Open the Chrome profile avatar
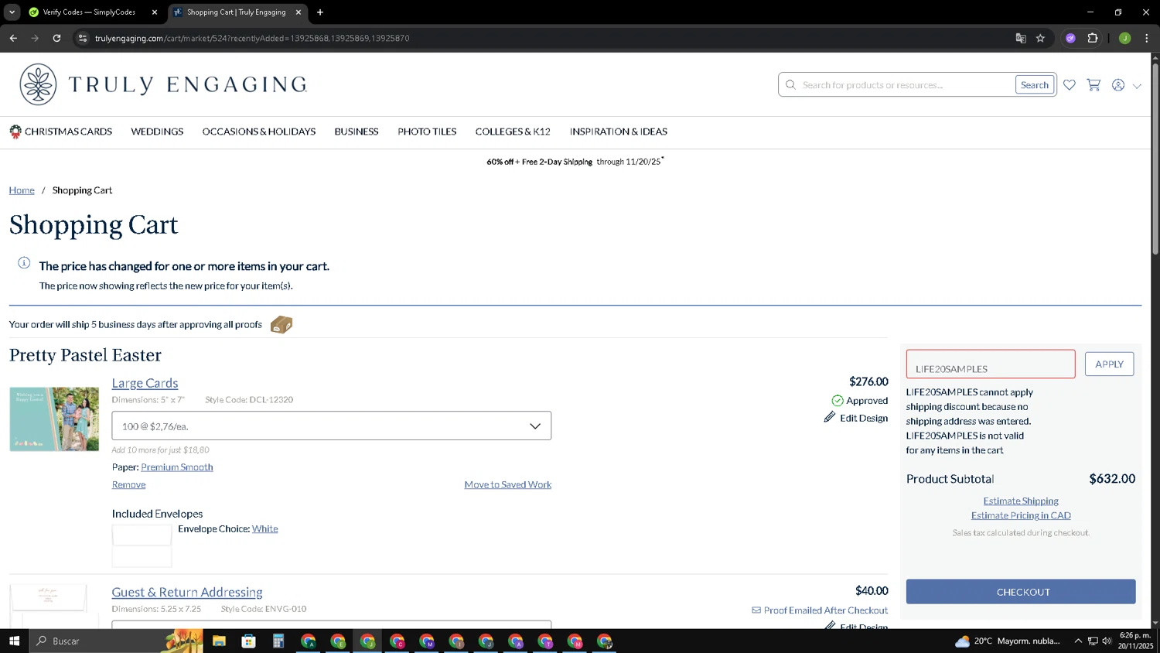 pyautogui.click(x=1125, y=38)
